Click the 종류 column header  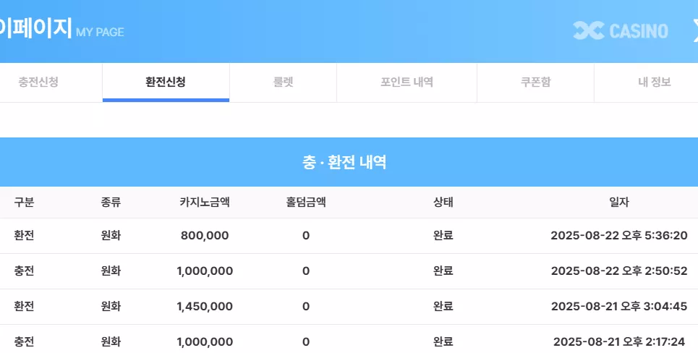click(x=111, y=203)
